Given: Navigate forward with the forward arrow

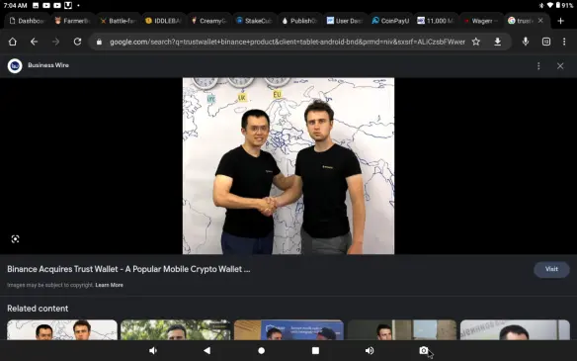Looking at the screenshot, I should pyautogui.click(x=55, y=42).
